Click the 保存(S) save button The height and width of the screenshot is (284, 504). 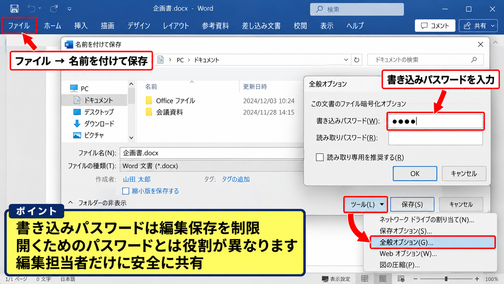pos(412,205)
